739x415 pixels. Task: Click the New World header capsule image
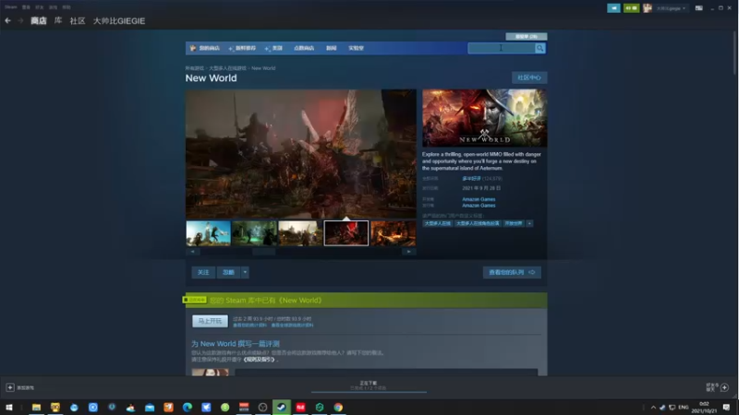(484, 118)
